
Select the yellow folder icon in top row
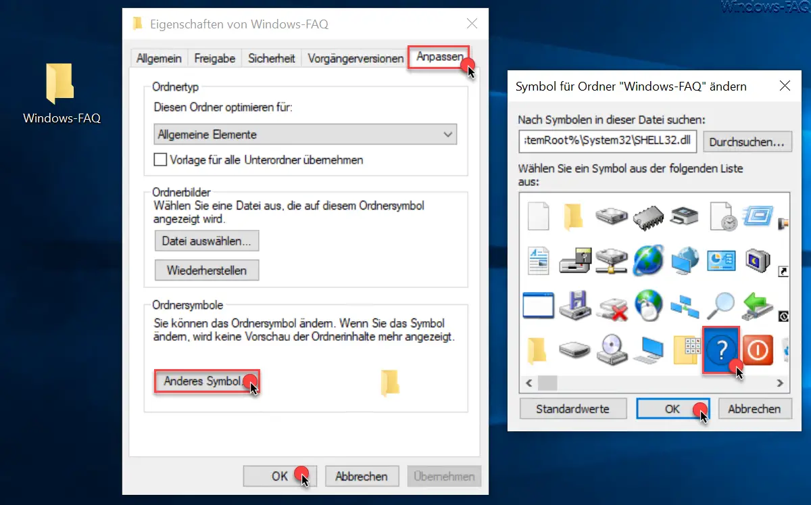click(x=574, y=216)
